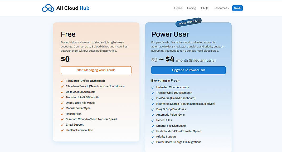Open the FAQs menu item
This screenshot has width=282, height=152.
[x=205, y=8]
